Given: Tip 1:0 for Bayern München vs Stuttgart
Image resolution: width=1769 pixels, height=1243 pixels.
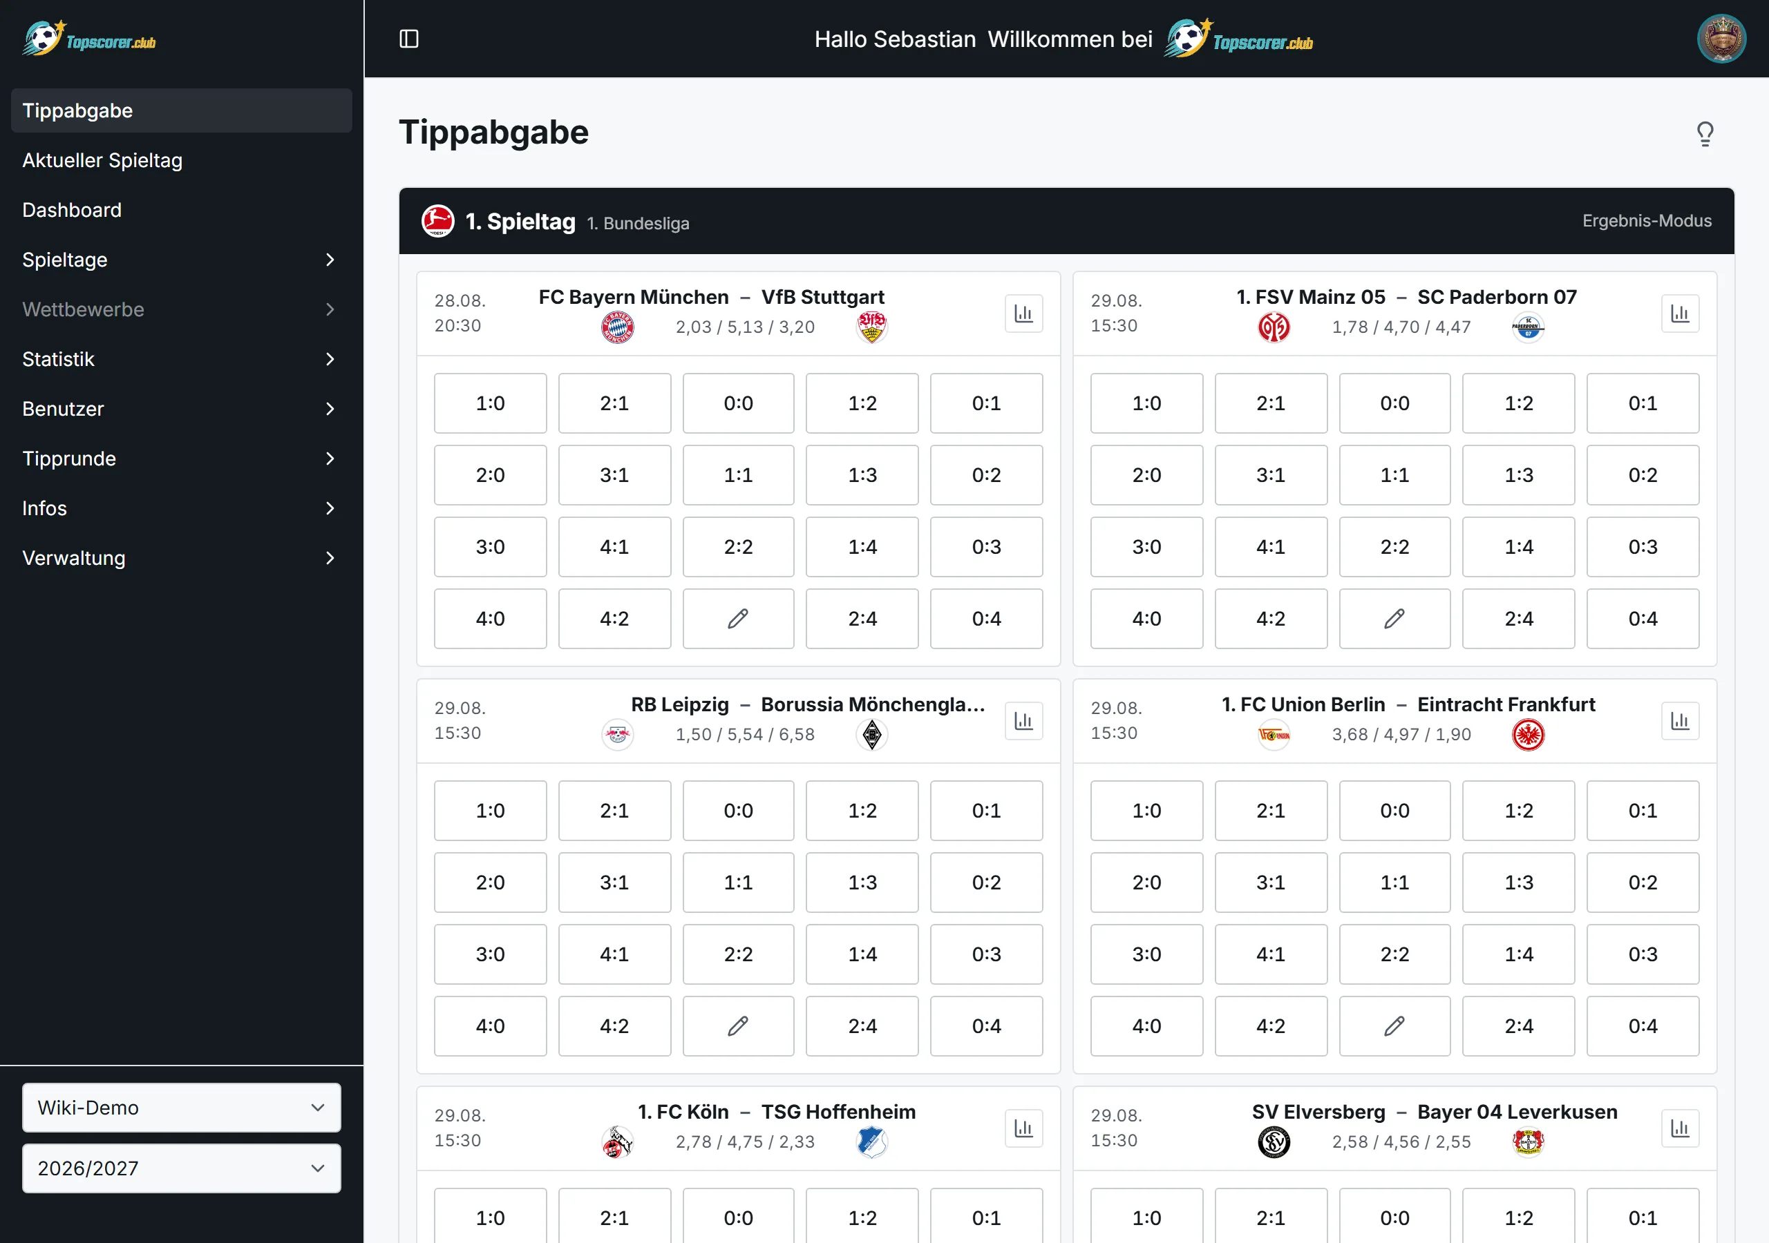Looking at the screenshot, I should point(490,403).
